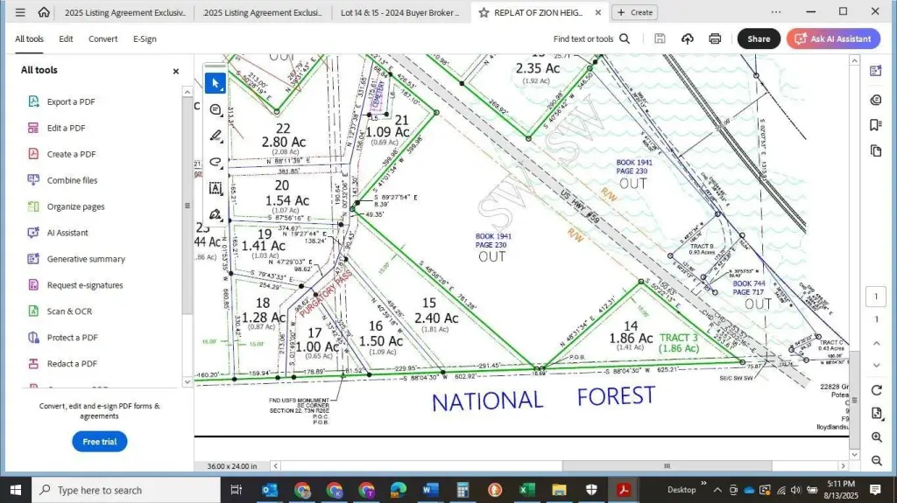Select the freehand draw tool
Image resolution: width=897 pixels, height=503 pixels.
pos(215,162)
